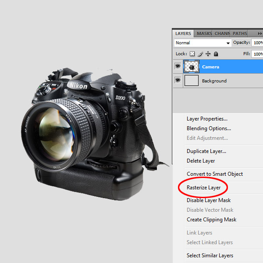The width and height of the screenshot is (263, 263).
Task: Choose Disable Layer Mask entry
Action: pos(209,200)
